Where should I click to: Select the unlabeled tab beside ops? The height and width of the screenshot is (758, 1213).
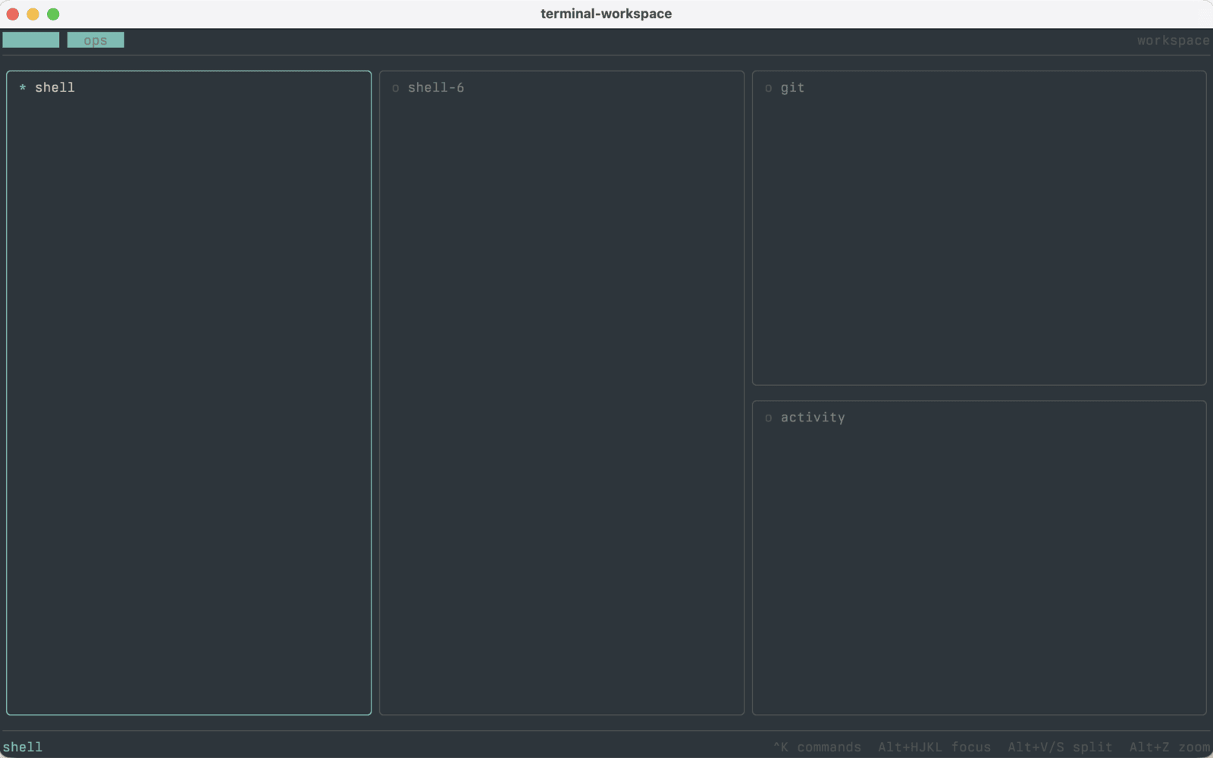[x=31, y=40]
